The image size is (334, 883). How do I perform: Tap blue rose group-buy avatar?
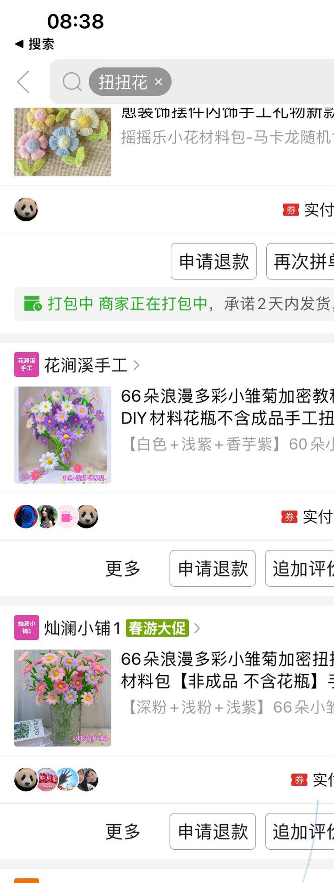click(26, 516)
